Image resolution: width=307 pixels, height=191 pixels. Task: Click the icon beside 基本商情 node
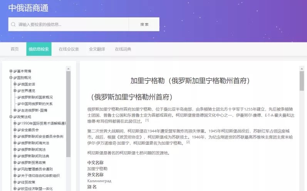click(x=15, y=71)
